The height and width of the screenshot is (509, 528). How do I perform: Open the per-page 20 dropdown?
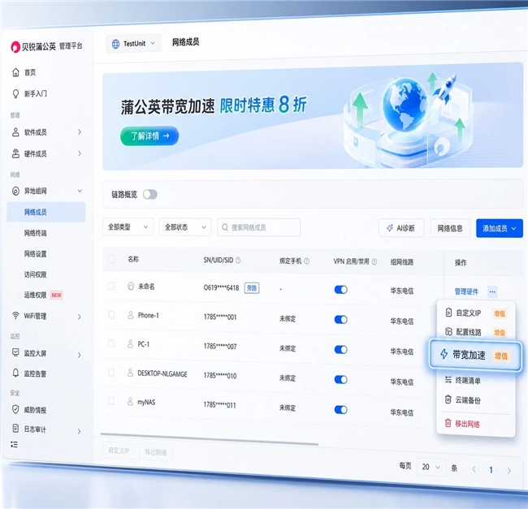pyautogui.click(x=431, y=467)
